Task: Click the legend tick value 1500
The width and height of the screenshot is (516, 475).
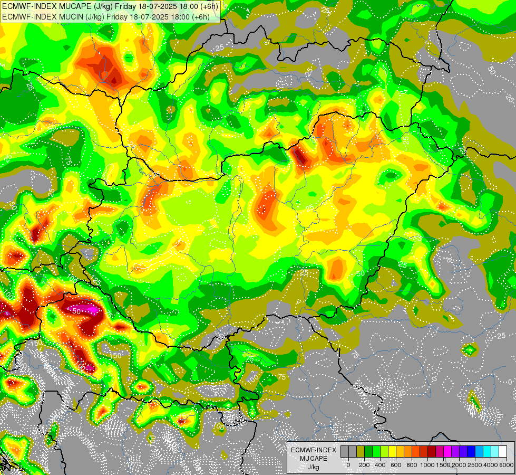Action: [x=443, y=465]
